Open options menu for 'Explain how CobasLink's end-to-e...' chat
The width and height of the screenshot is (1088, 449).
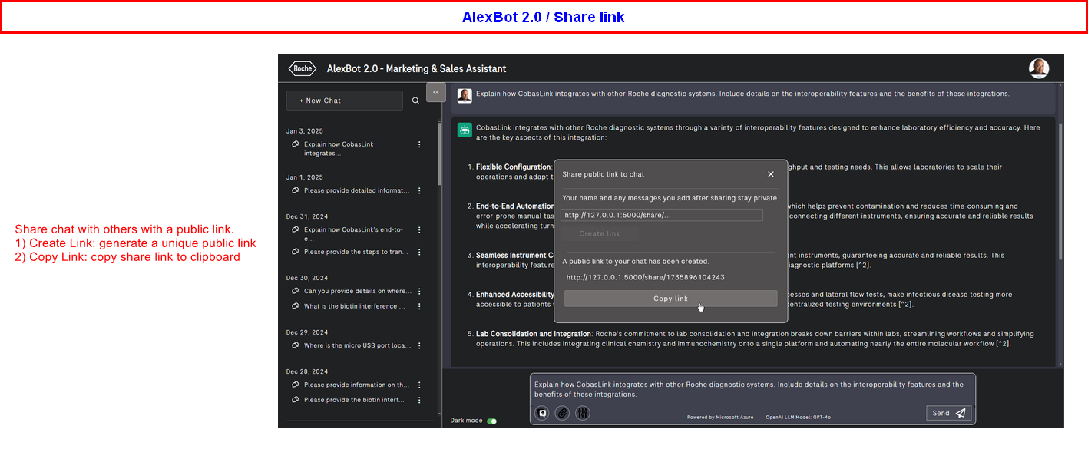pos(419,229)
